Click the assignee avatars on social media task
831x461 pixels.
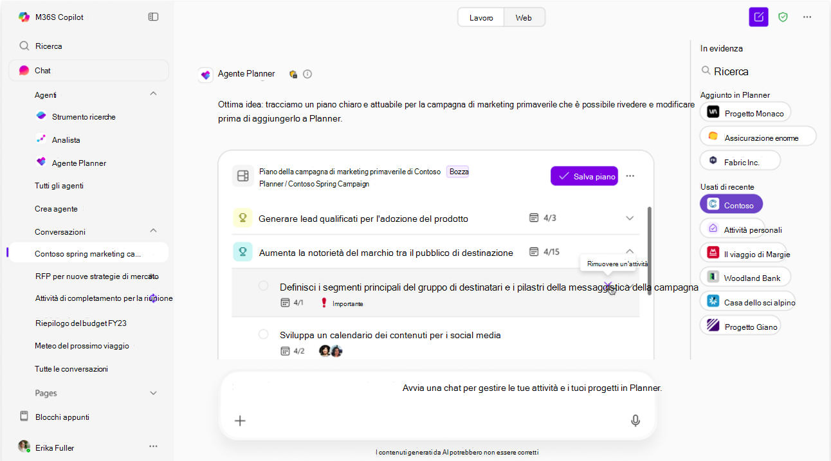[x=331, y=351]
